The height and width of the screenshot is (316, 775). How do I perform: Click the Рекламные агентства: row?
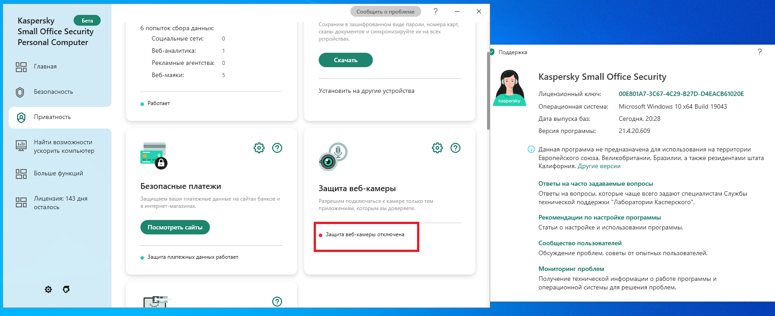coord(188,63)
